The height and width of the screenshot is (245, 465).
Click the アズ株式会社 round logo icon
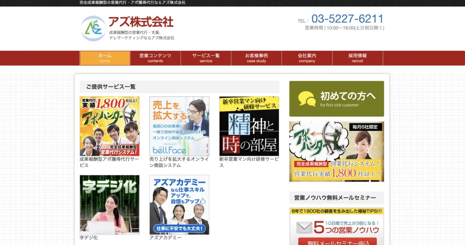tap(94, 29)
